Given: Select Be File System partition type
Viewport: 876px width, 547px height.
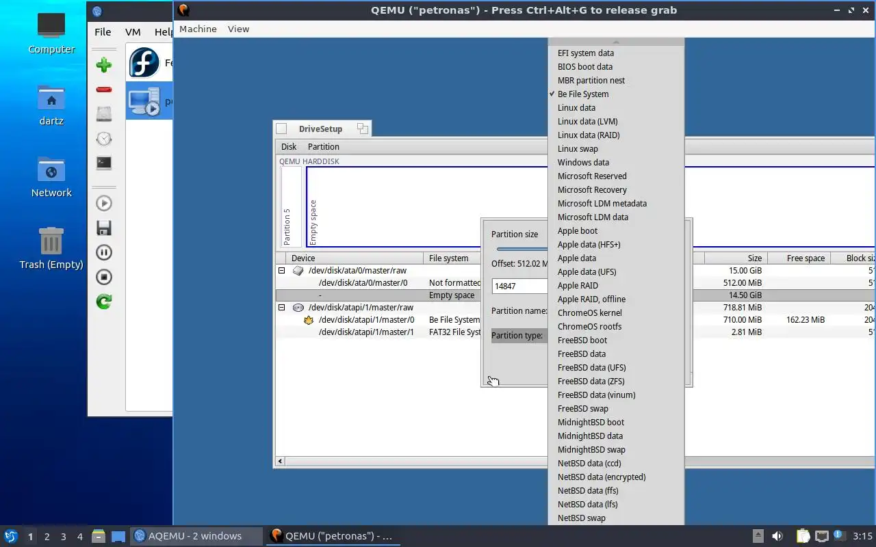Looking at the screenshot, I should click(x=616, y=94).
